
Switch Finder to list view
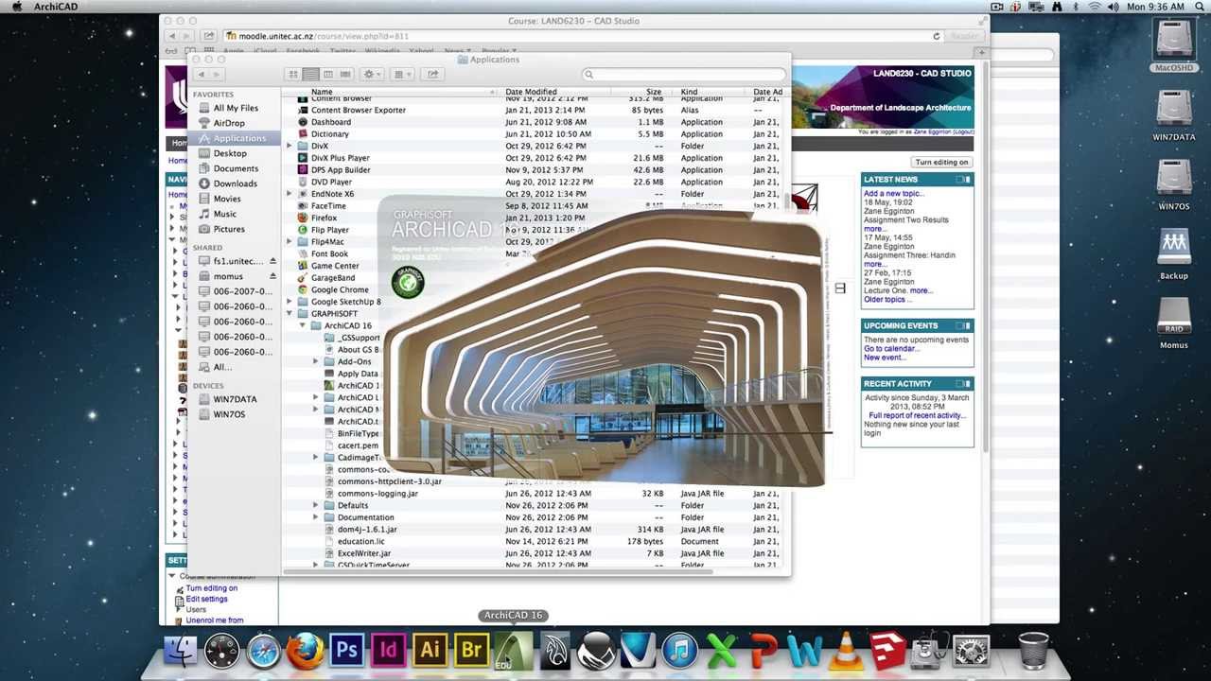[310, 74]
